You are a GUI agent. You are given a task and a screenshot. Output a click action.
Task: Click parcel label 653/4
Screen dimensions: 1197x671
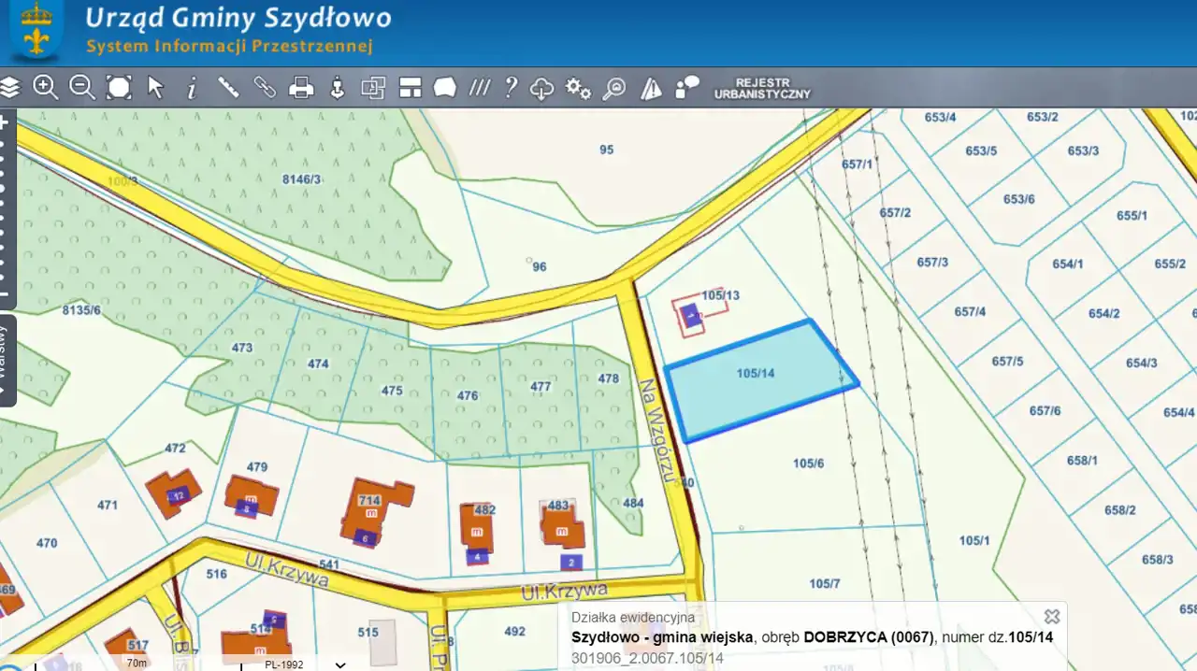(x=940, y=117)
